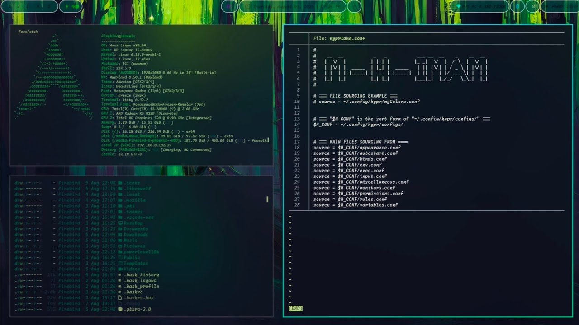Click the folder icon beside Pictures
Image resolution: width=579 pixels, height=325 pixels.
tap(120, 246)
